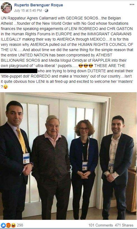Click the middle sunglasses emoji in the post
The image size is (137, 229).
[86, 66]
